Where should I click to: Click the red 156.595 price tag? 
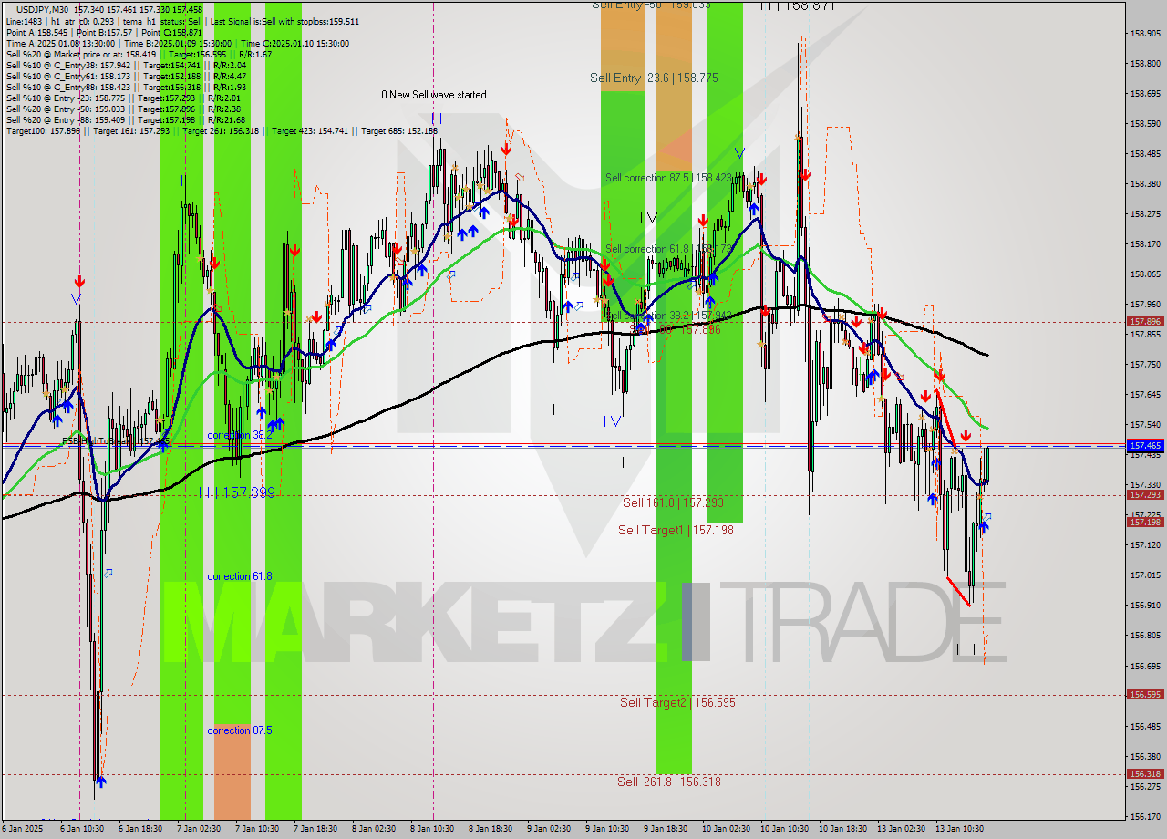pos(1145,695)
